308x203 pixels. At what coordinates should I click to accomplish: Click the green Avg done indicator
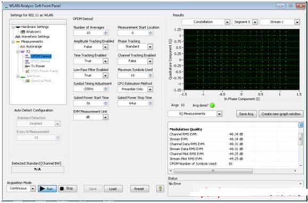[x=212, y=105]
